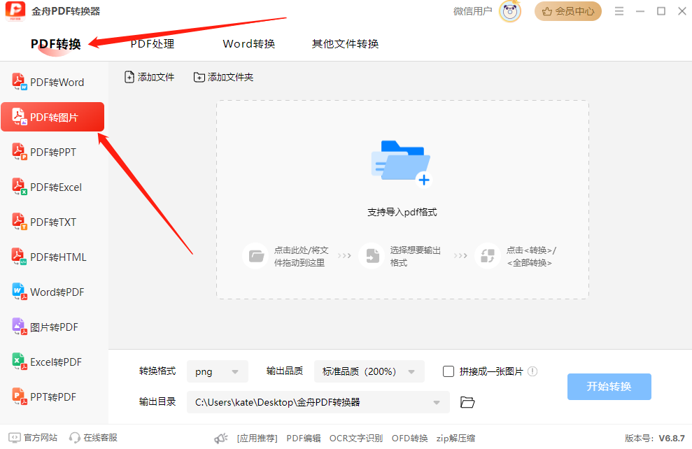Switch to the PDF处理 tab
692x449 pixels.
153,44
